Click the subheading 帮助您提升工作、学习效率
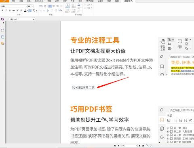194x148 pixels. [x=99, y=120]
